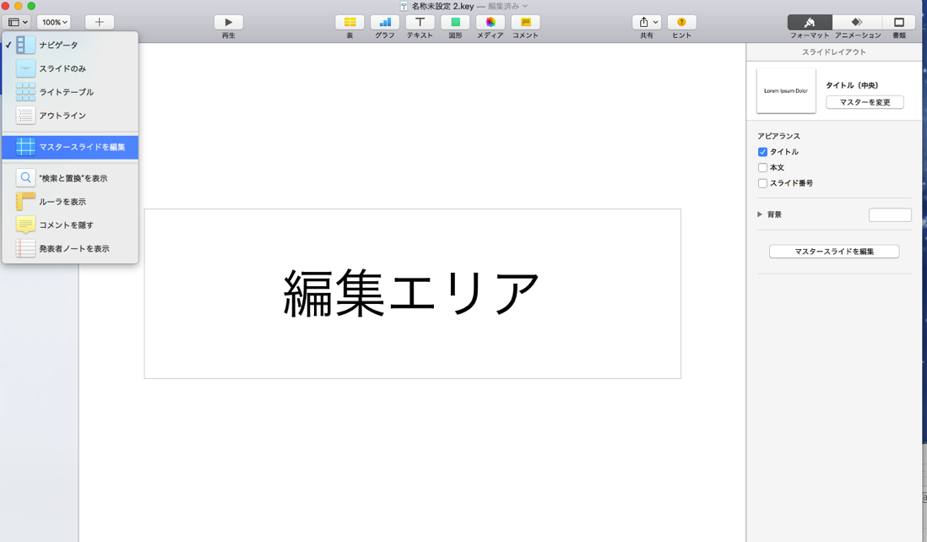The image size is (927, 542).
Task: Enable the スライド番号 checkbox
Action: 762,183
